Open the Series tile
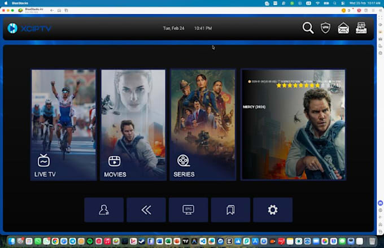 click(203, 125)
